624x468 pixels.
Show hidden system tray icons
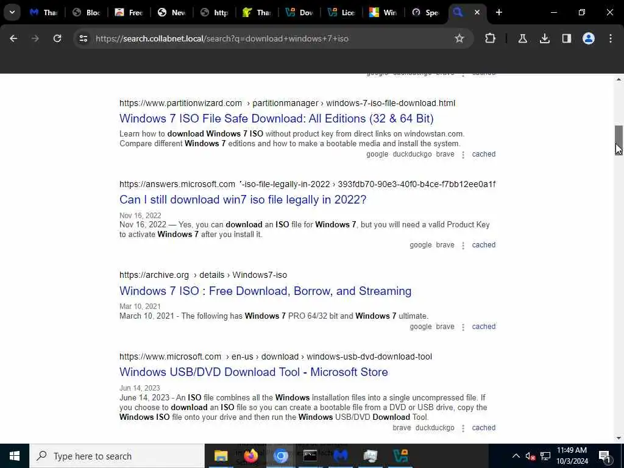coord(516,456)
